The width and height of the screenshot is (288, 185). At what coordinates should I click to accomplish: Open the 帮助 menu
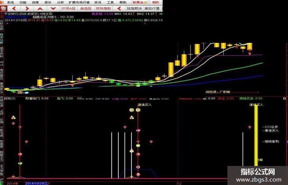click(x=123, y=2)
